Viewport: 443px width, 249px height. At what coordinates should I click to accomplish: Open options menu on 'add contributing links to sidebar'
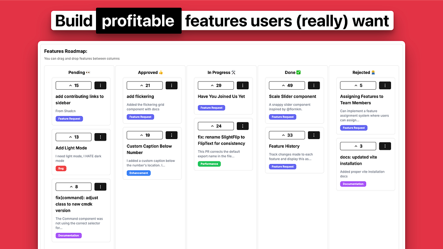(100, 85)
